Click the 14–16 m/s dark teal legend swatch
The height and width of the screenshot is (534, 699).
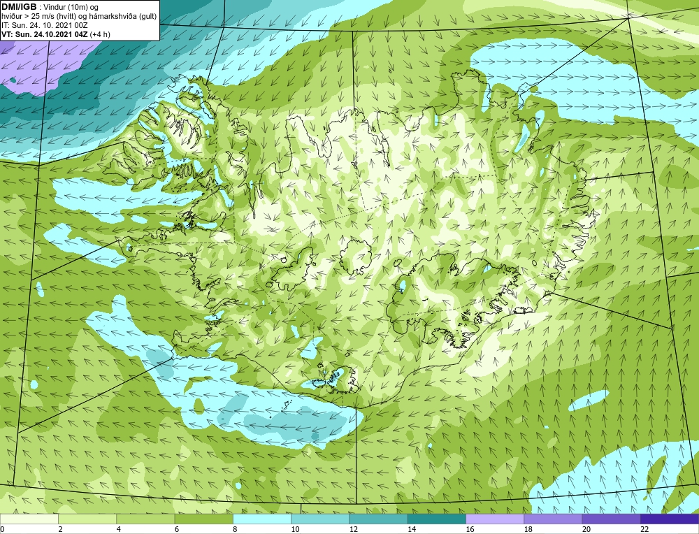click(437, 519)
